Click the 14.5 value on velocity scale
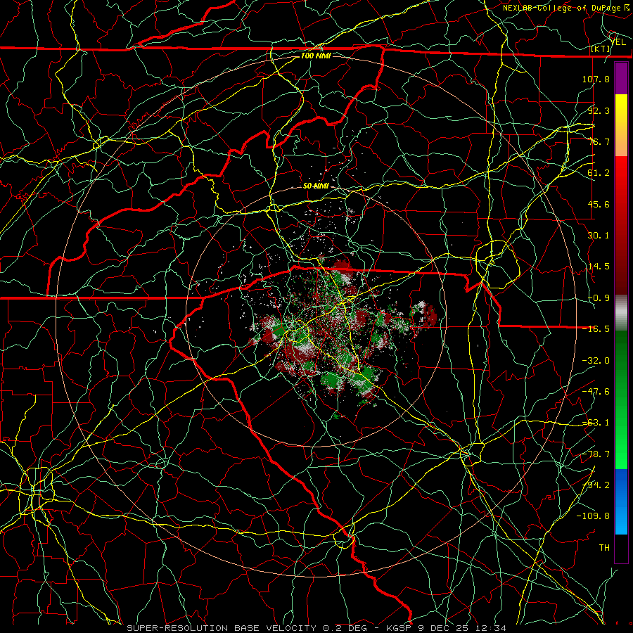The width and height of the screenshot is (633, 633). point(599,267)
